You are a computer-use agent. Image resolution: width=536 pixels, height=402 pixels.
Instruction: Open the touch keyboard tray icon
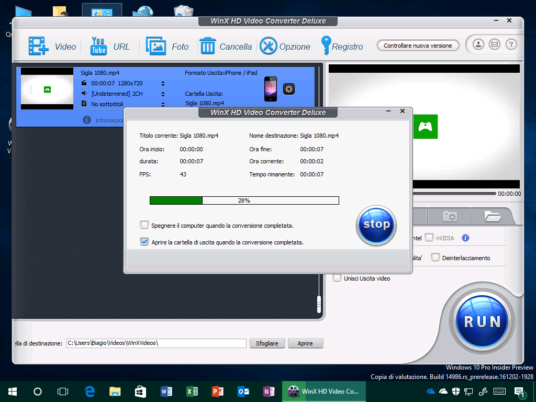click(500, 392)
